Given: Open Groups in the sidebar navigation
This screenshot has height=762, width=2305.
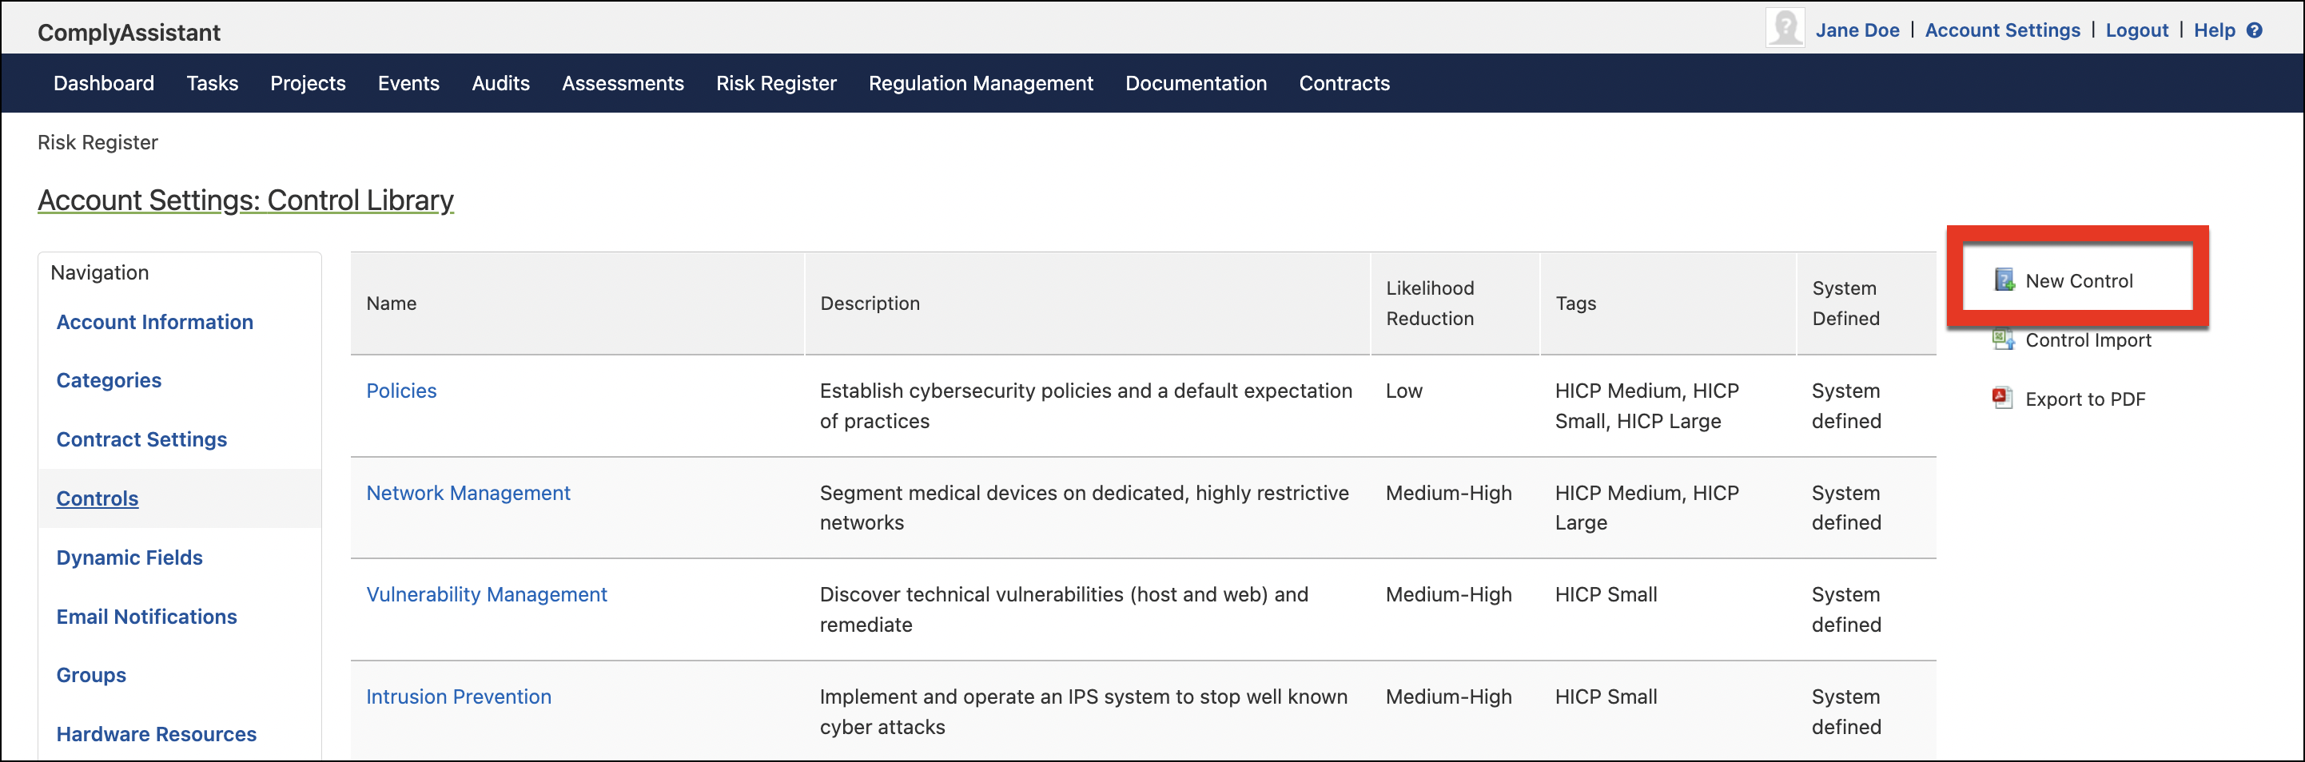Looking at the screenshot, I should tap(91, 675).
